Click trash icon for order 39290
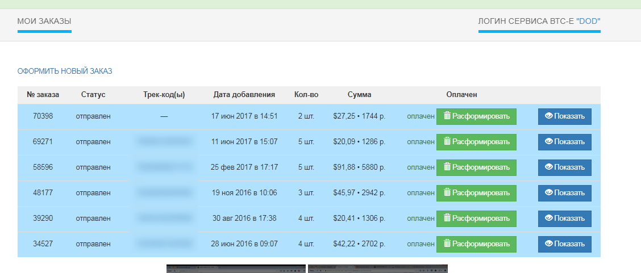Image resolution: width=641 pixels, height=273 pixels. 447,219
